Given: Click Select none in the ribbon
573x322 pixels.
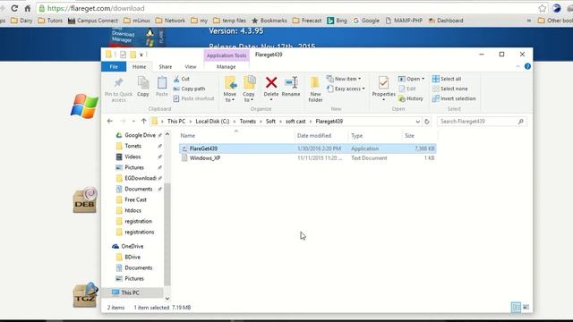Looking at the screenshot, I should tap(449, 89).
